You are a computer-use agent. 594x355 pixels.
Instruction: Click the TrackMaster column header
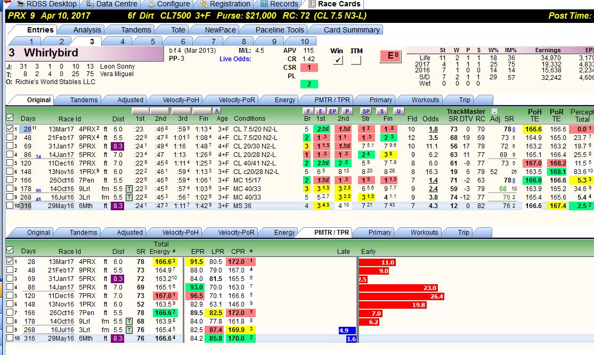click(466, 111)
